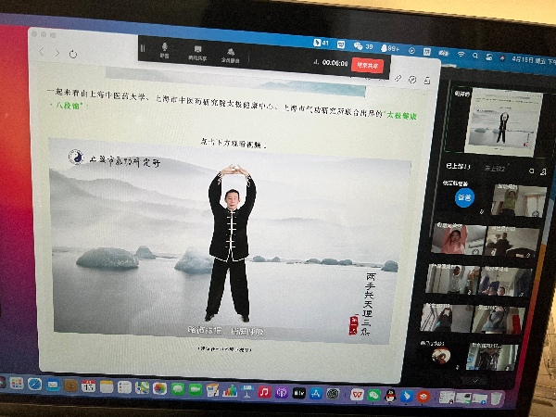Open the member management icon in toolbar
The image size is (556, 417).
[228, 53]
